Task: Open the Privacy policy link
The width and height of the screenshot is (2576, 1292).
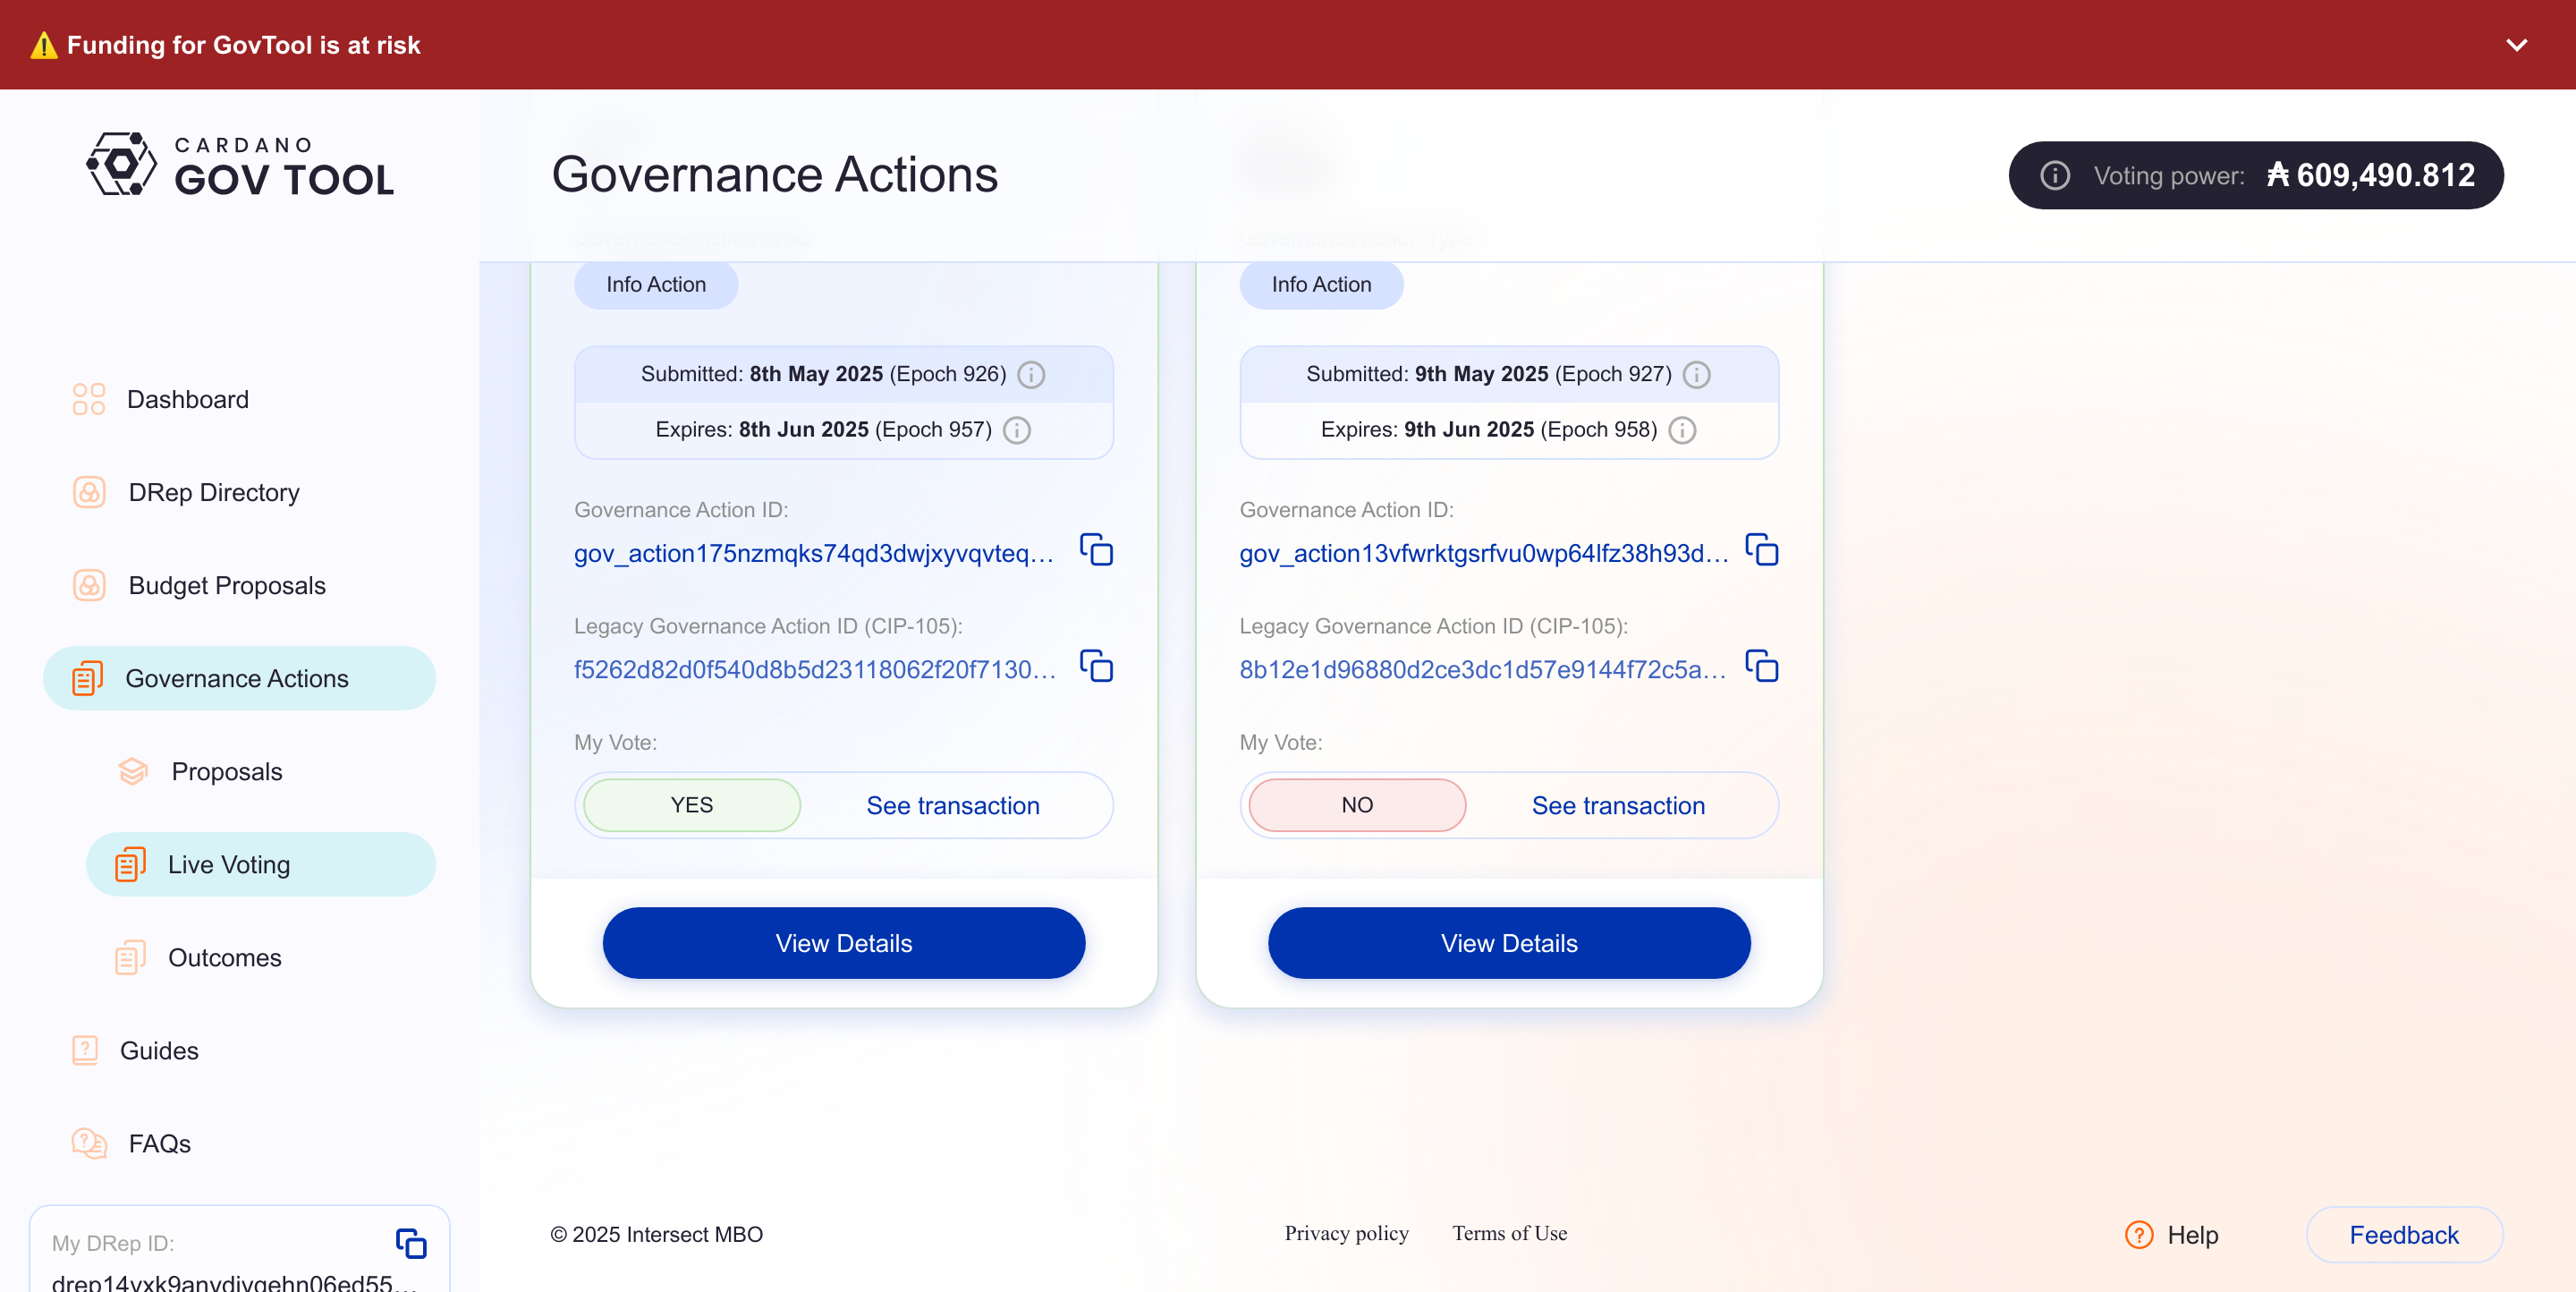Action: click(x=1346, y=1233)
